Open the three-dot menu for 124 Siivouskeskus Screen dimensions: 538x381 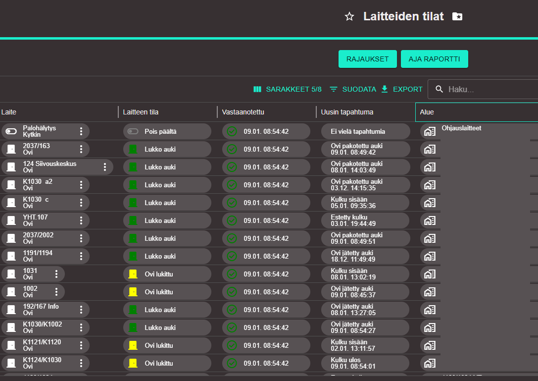(105, 167)
